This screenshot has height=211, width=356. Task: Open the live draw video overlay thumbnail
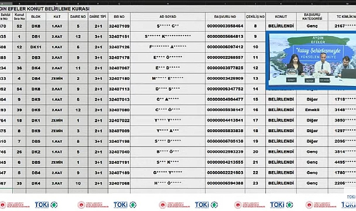[x=311, y=61]
